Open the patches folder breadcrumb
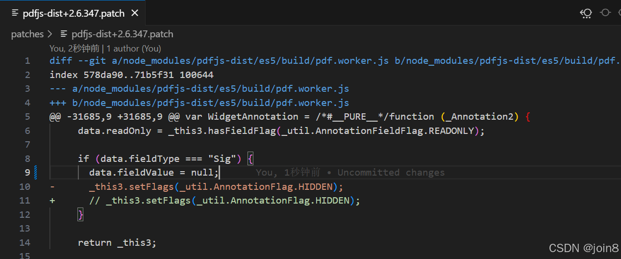The width and height of the screenshot is (621, 259). coord(27,34)
